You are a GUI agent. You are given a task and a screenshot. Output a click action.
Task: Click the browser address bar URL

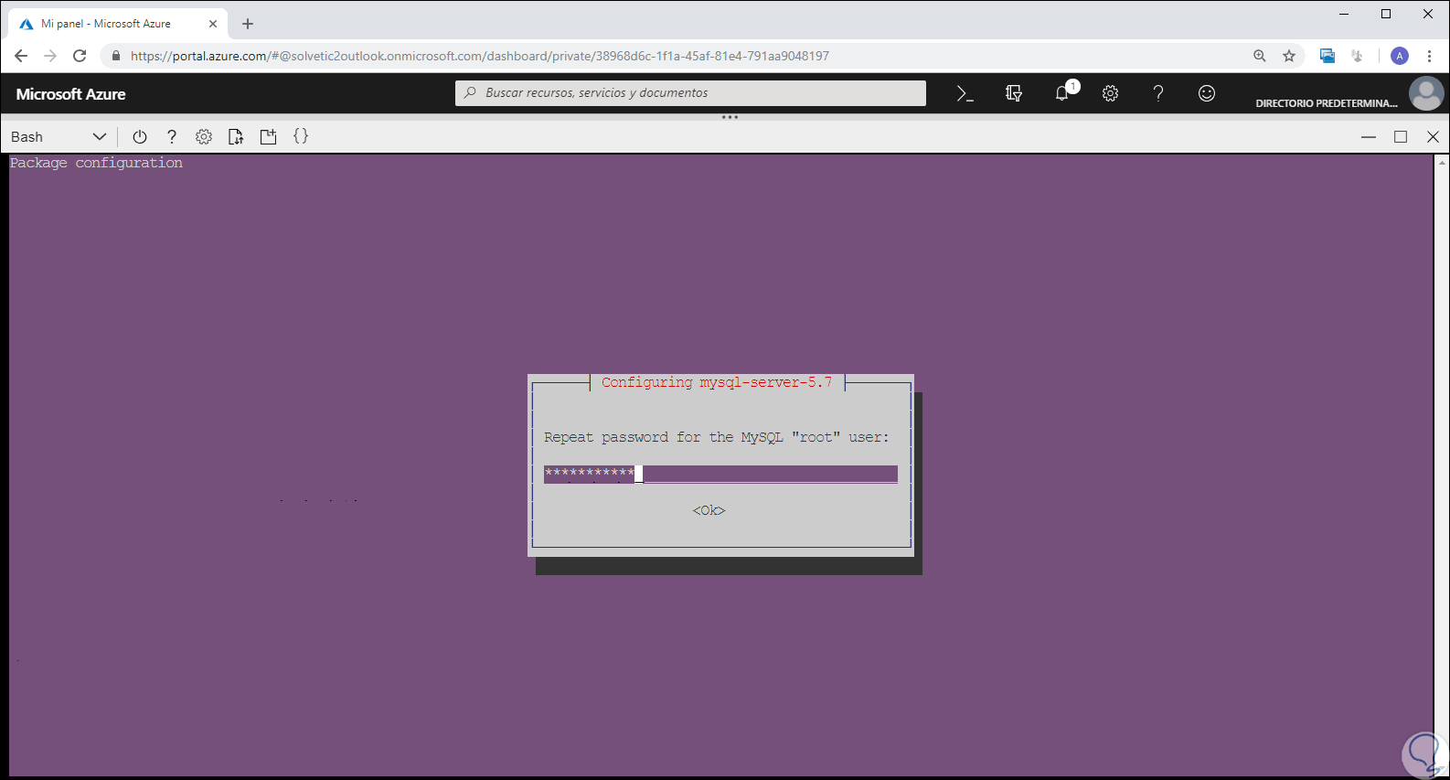click(480, 56)
